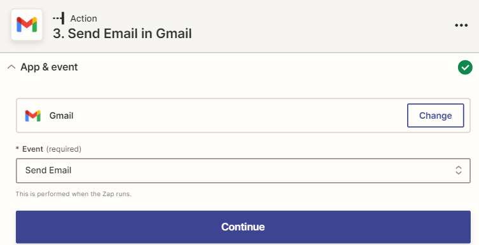Screen dimensions: 479x245
Task: Open the Send Email event dropdown
Action: (x=243, y=171)
